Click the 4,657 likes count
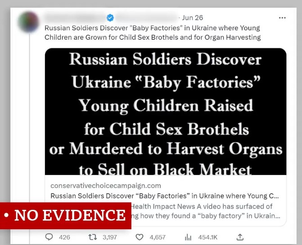 (x=158, y=237)
